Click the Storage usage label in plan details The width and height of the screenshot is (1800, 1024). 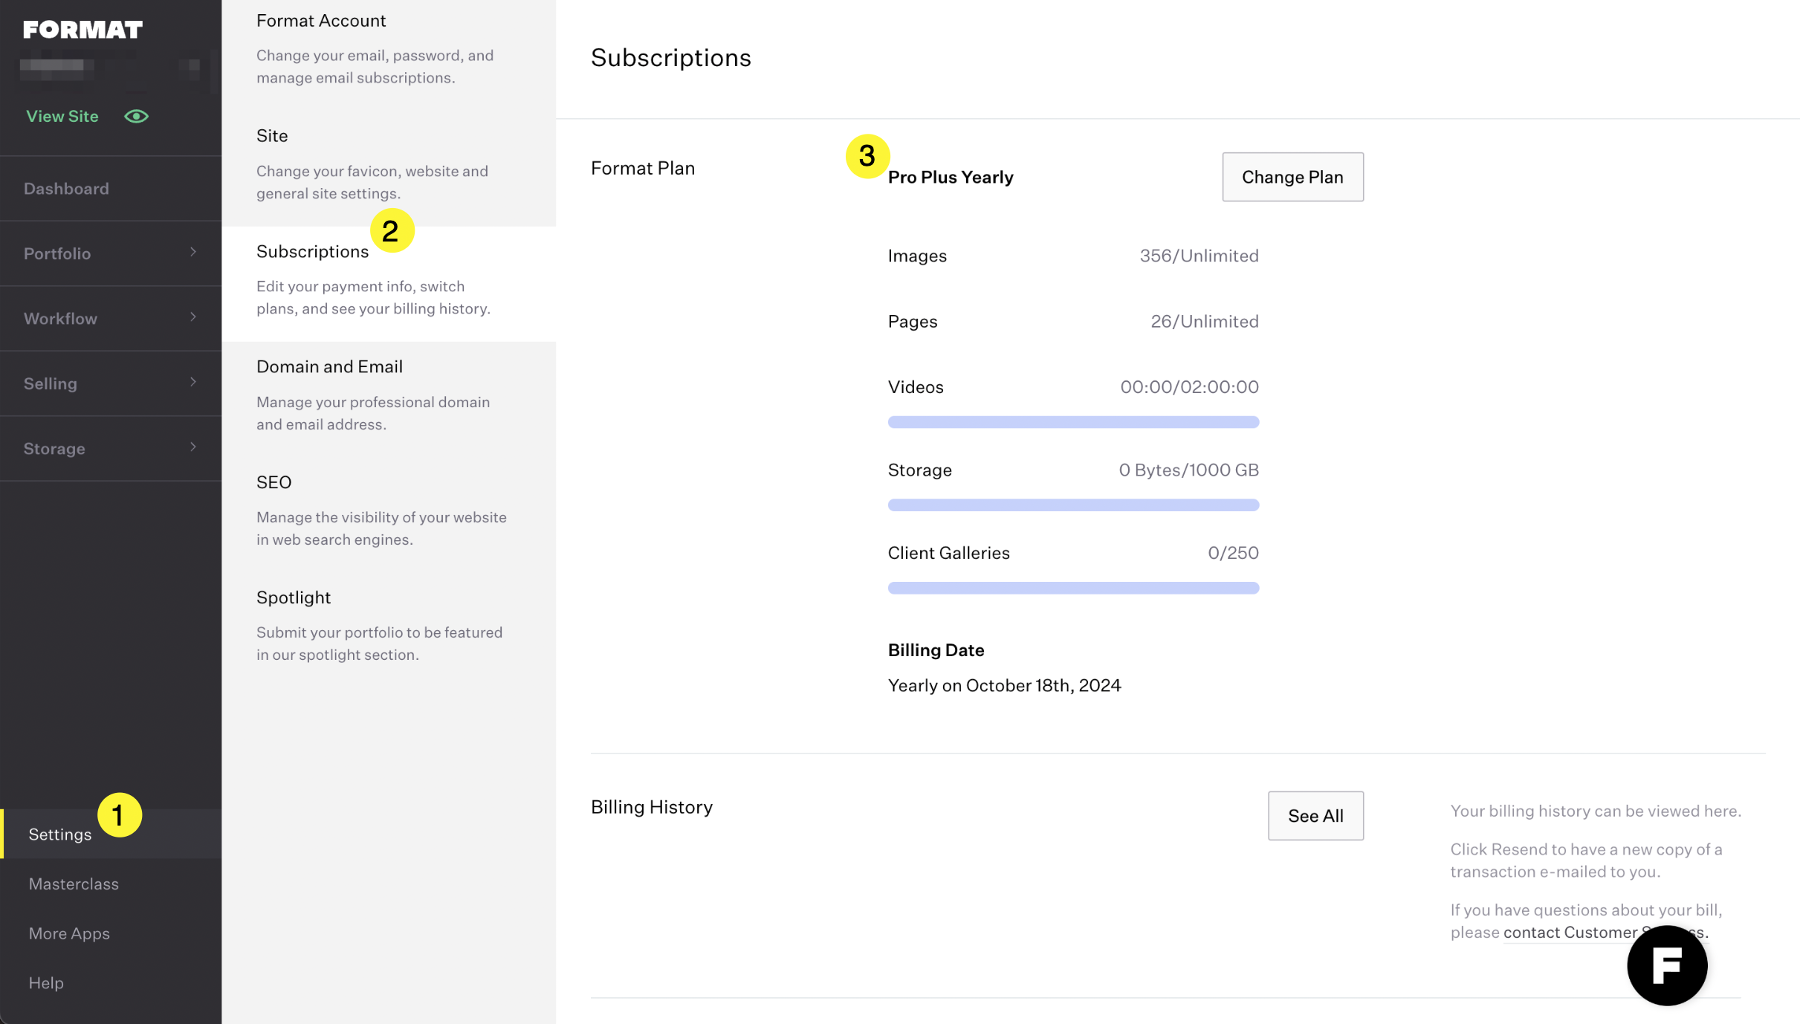coord(919,470)
